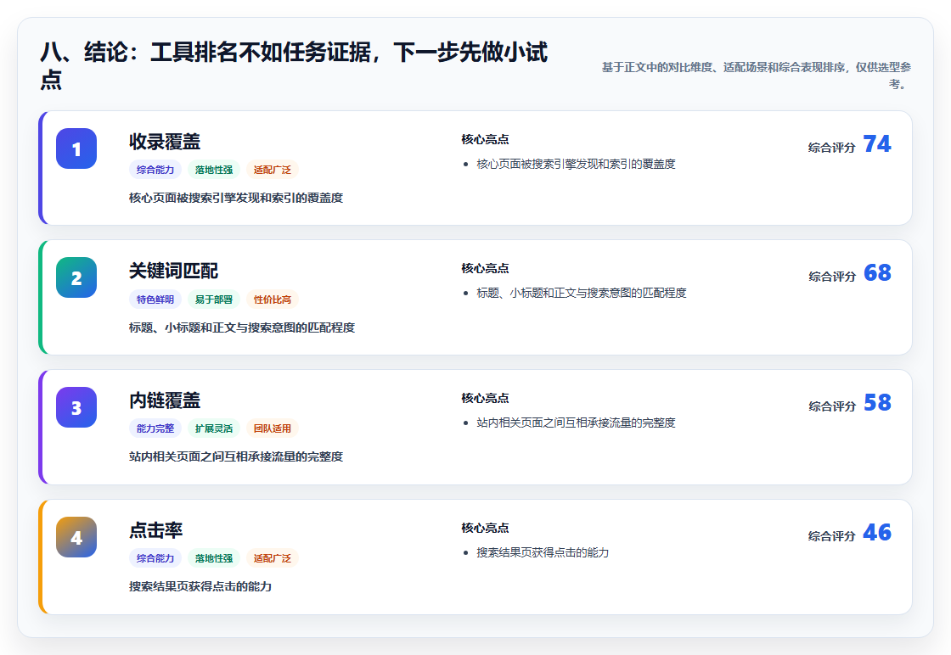Select 落地性强 tag under 点击率
Image resolution: width=951 pixels, height=655 pixels.
click(214, 558)
